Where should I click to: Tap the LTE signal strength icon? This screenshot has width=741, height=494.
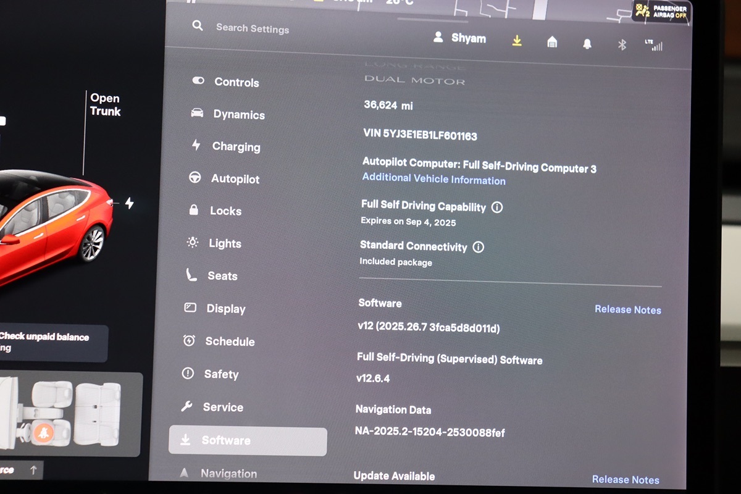[653, 46]
